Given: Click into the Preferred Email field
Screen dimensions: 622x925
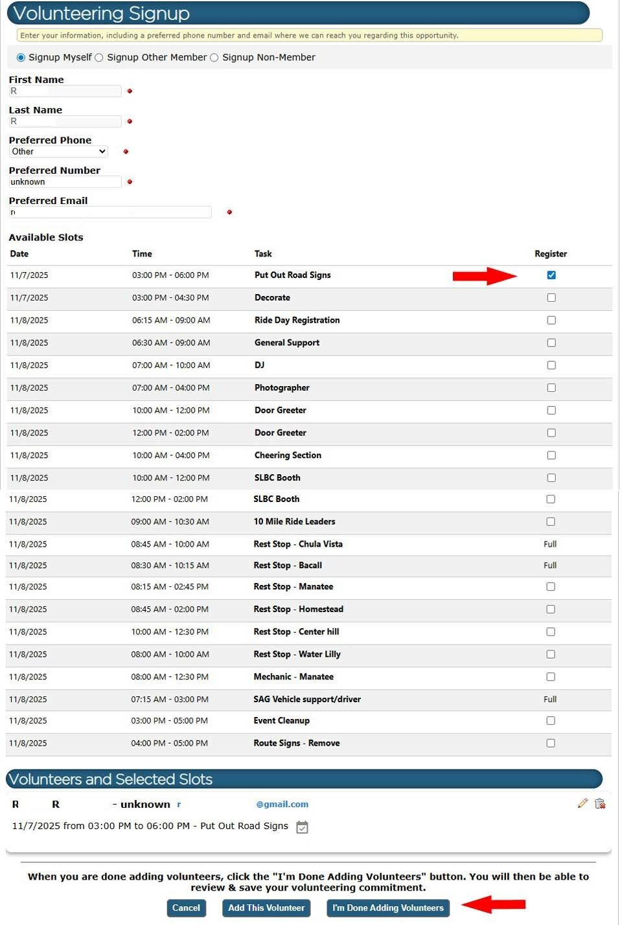Looking at the screenshot, I should tap(110, 212).
